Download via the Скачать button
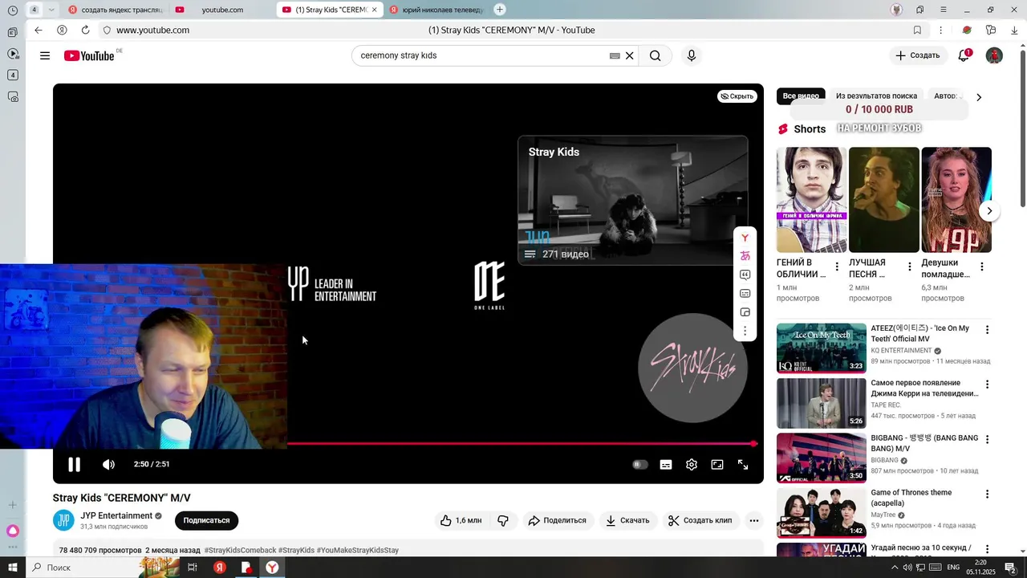Image resolution: width=1027 pixels, height=578 pixels. [628, 520]
